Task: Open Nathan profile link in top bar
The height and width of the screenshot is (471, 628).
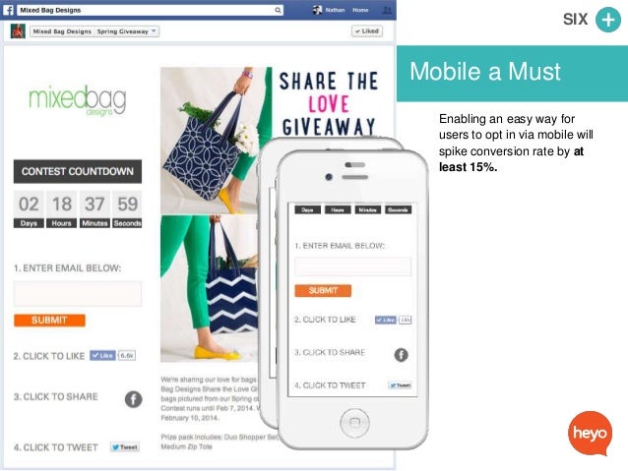Action: (x=335, y=10)
